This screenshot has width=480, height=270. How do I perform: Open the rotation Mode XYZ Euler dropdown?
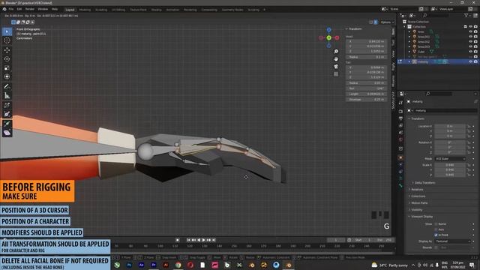pos(450,159)
